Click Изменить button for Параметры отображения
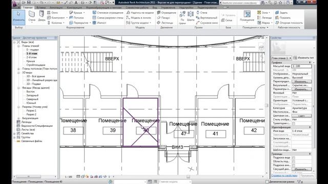 point(301,89)
